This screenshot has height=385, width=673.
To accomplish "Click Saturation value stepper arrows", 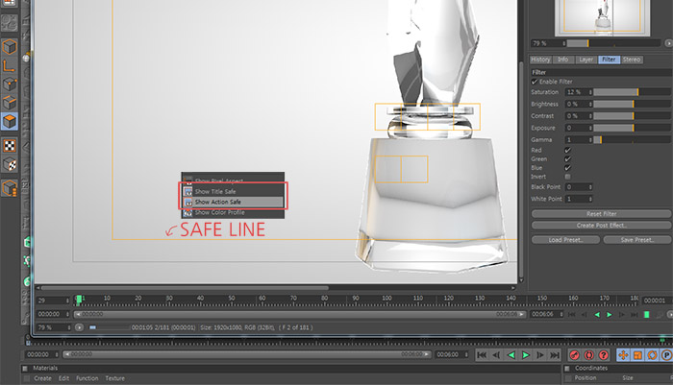I will [x=590, y=92].
